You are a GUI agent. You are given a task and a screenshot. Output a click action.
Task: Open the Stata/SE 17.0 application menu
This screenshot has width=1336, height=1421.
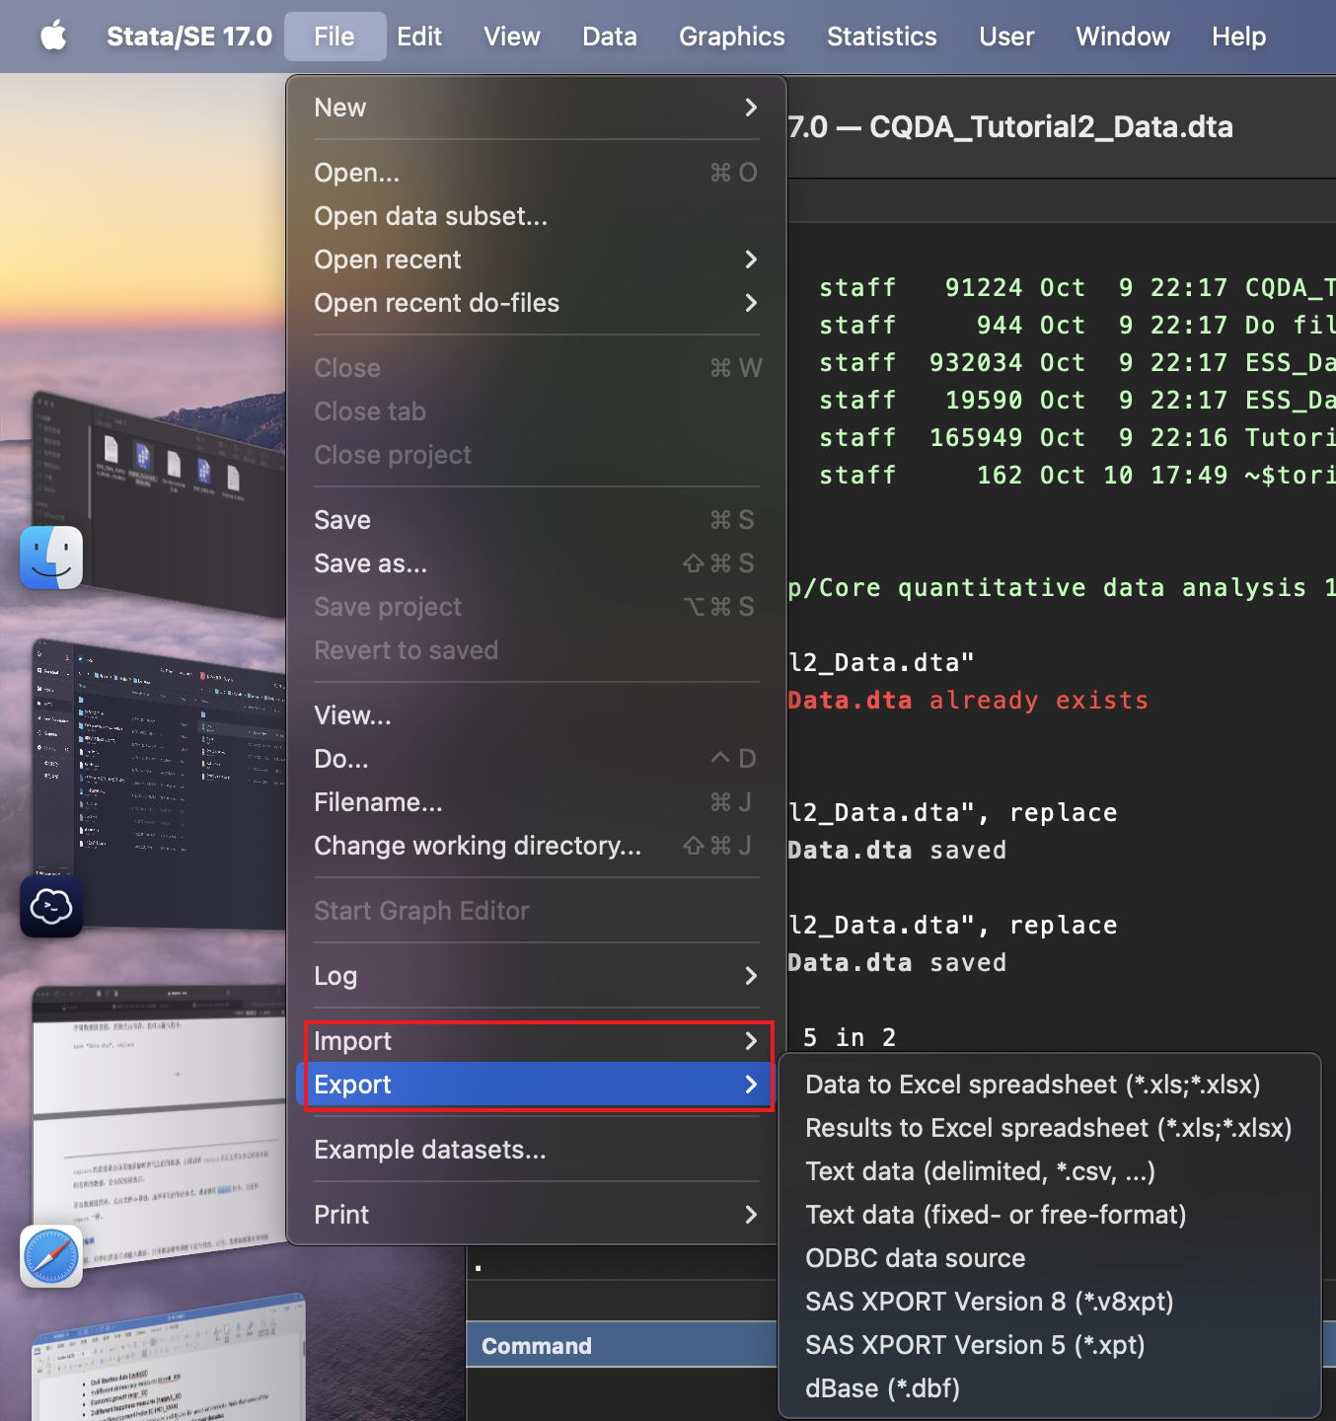coord(189,37)
